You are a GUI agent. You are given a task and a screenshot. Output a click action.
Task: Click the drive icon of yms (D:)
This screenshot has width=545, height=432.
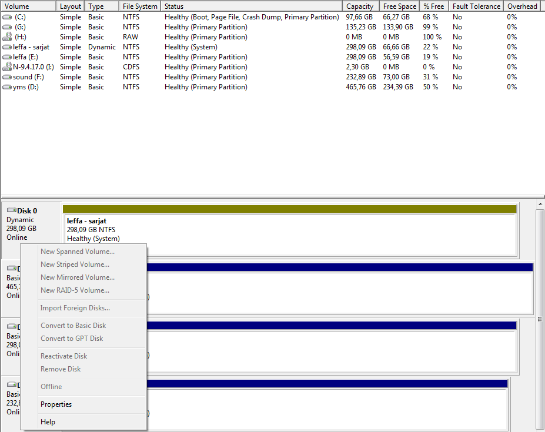click(x=7, y=87)
